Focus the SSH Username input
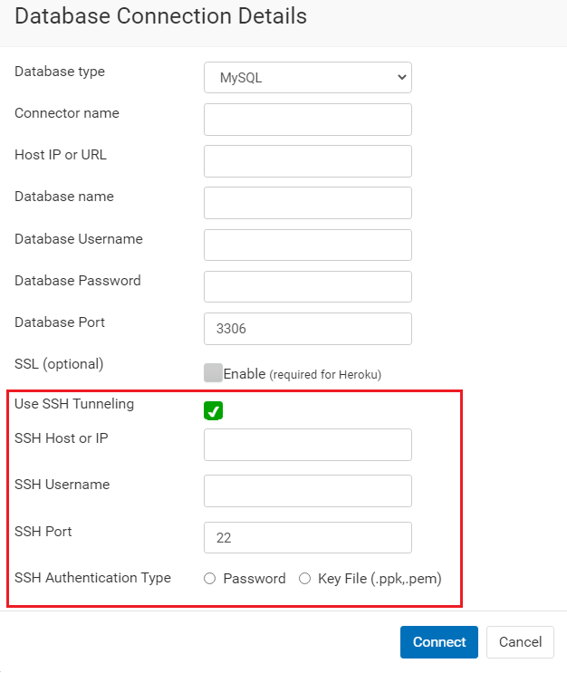 [x=307, y=491]
